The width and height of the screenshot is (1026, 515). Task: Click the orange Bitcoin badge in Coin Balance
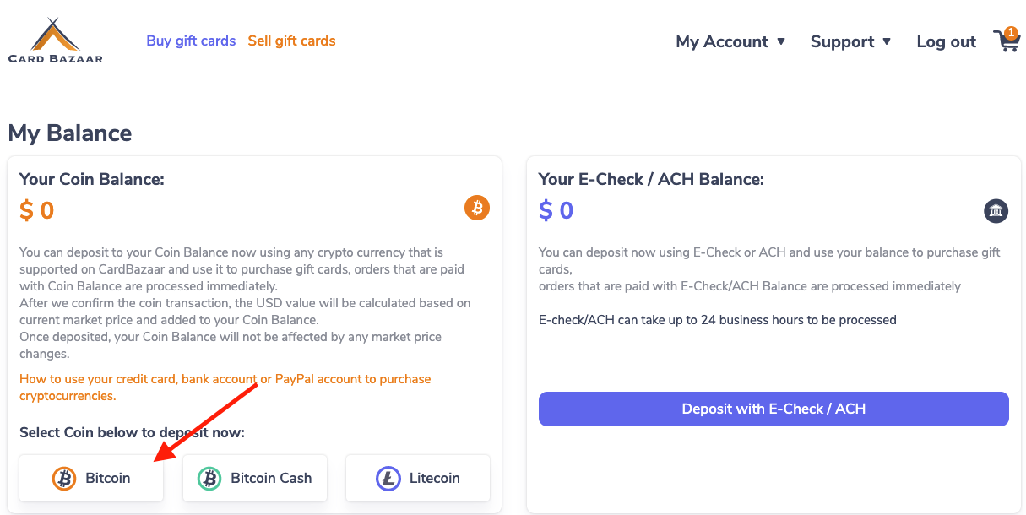(x=477, y=208)
